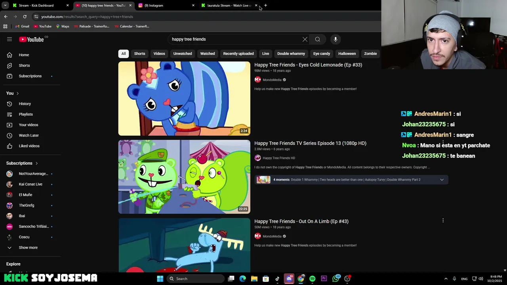The height and width of the screenshot is (285, 507).
Task: Activate voice search microphone
Action: point(335,39)
